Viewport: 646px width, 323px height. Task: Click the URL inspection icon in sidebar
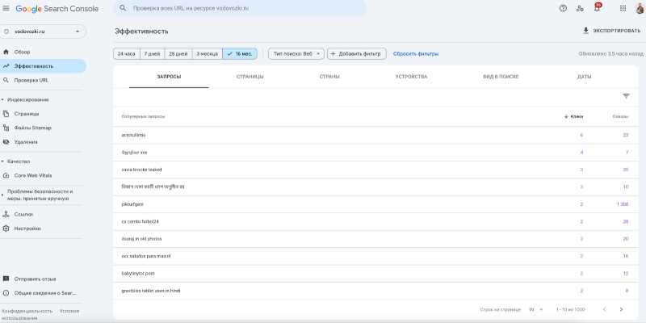click(x=6, y=80)
